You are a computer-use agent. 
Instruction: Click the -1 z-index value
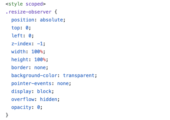(40, 44)
